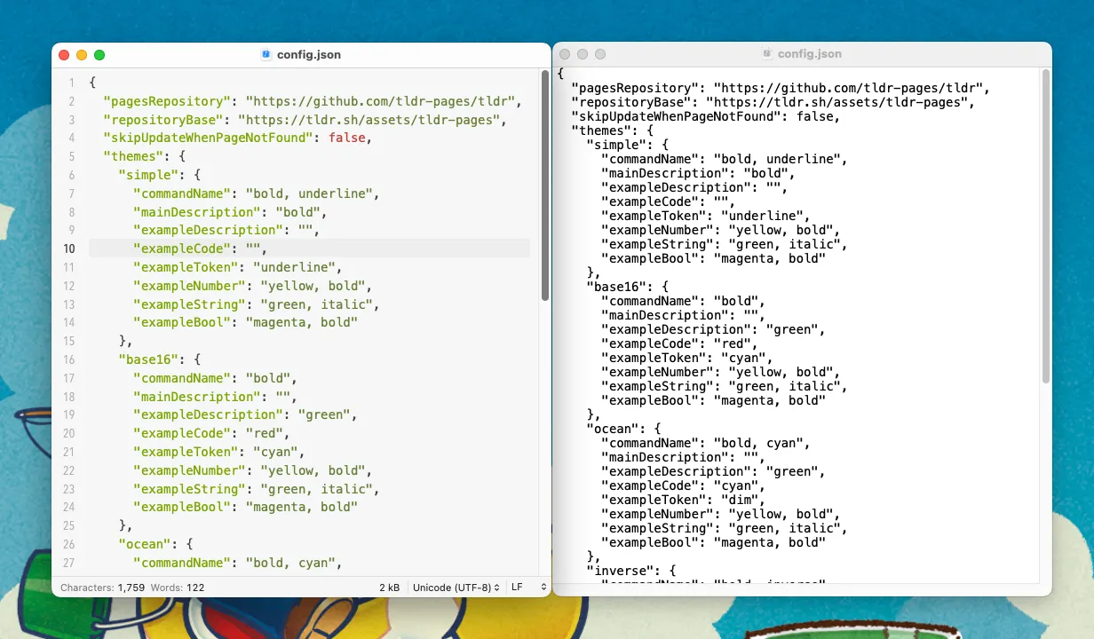Close the inactive plain-text config.json window
The height and width of the screenshot is (639, 1094).
point(565,54)
